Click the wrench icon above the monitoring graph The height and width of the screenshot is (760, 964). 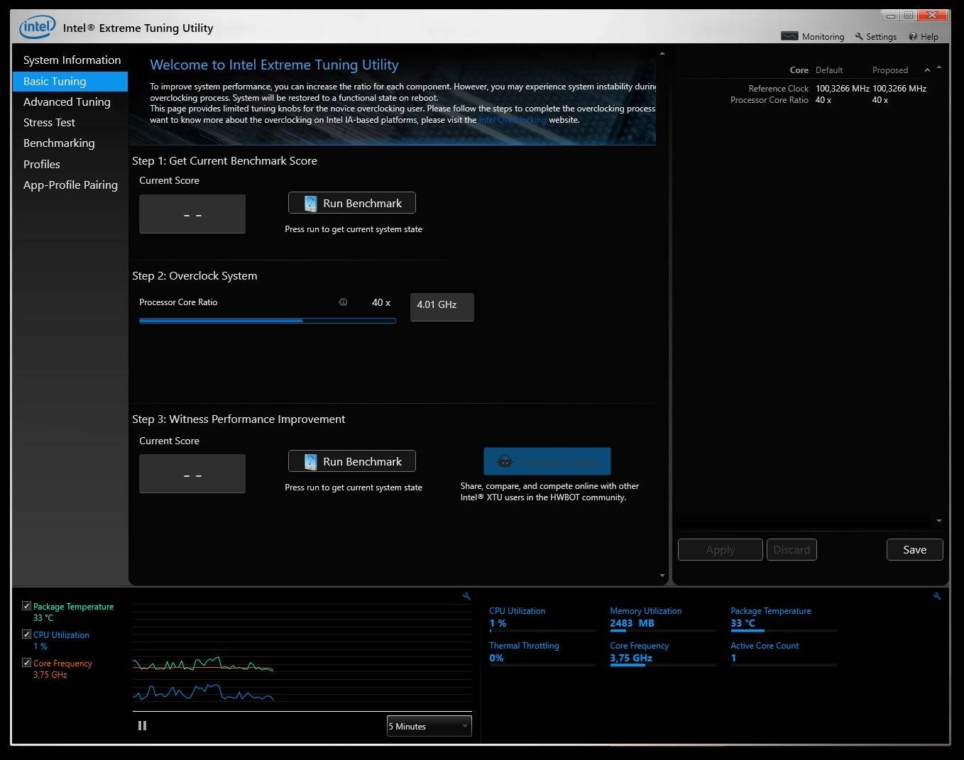pyautogui.click(x=466, y=596)
